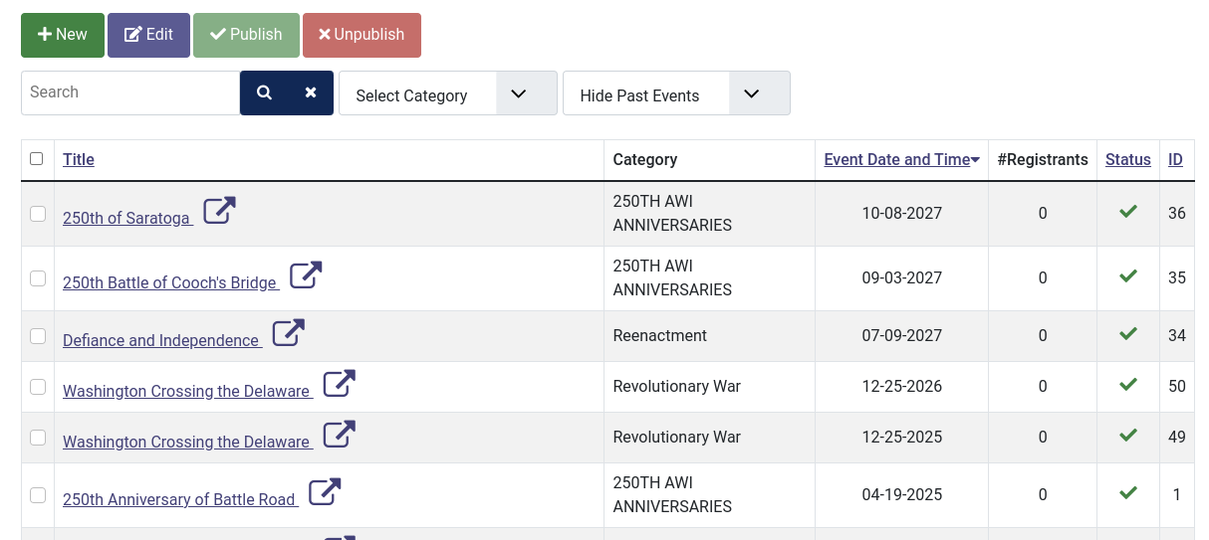Toggle status checkmark for event ID 50
Screen dimensions: 1209x540
pyautogui.click(x=1128, y=385)
